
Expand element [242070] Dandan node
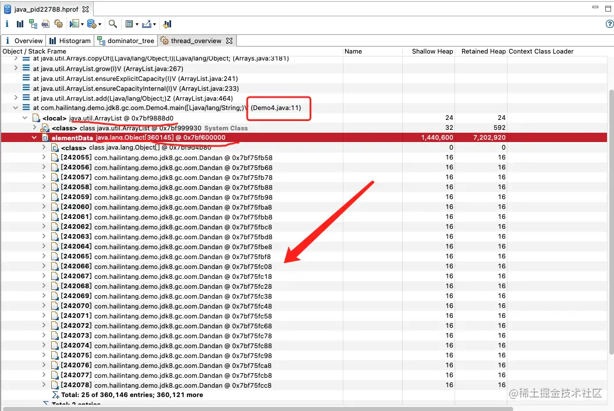tap(44, 306)
